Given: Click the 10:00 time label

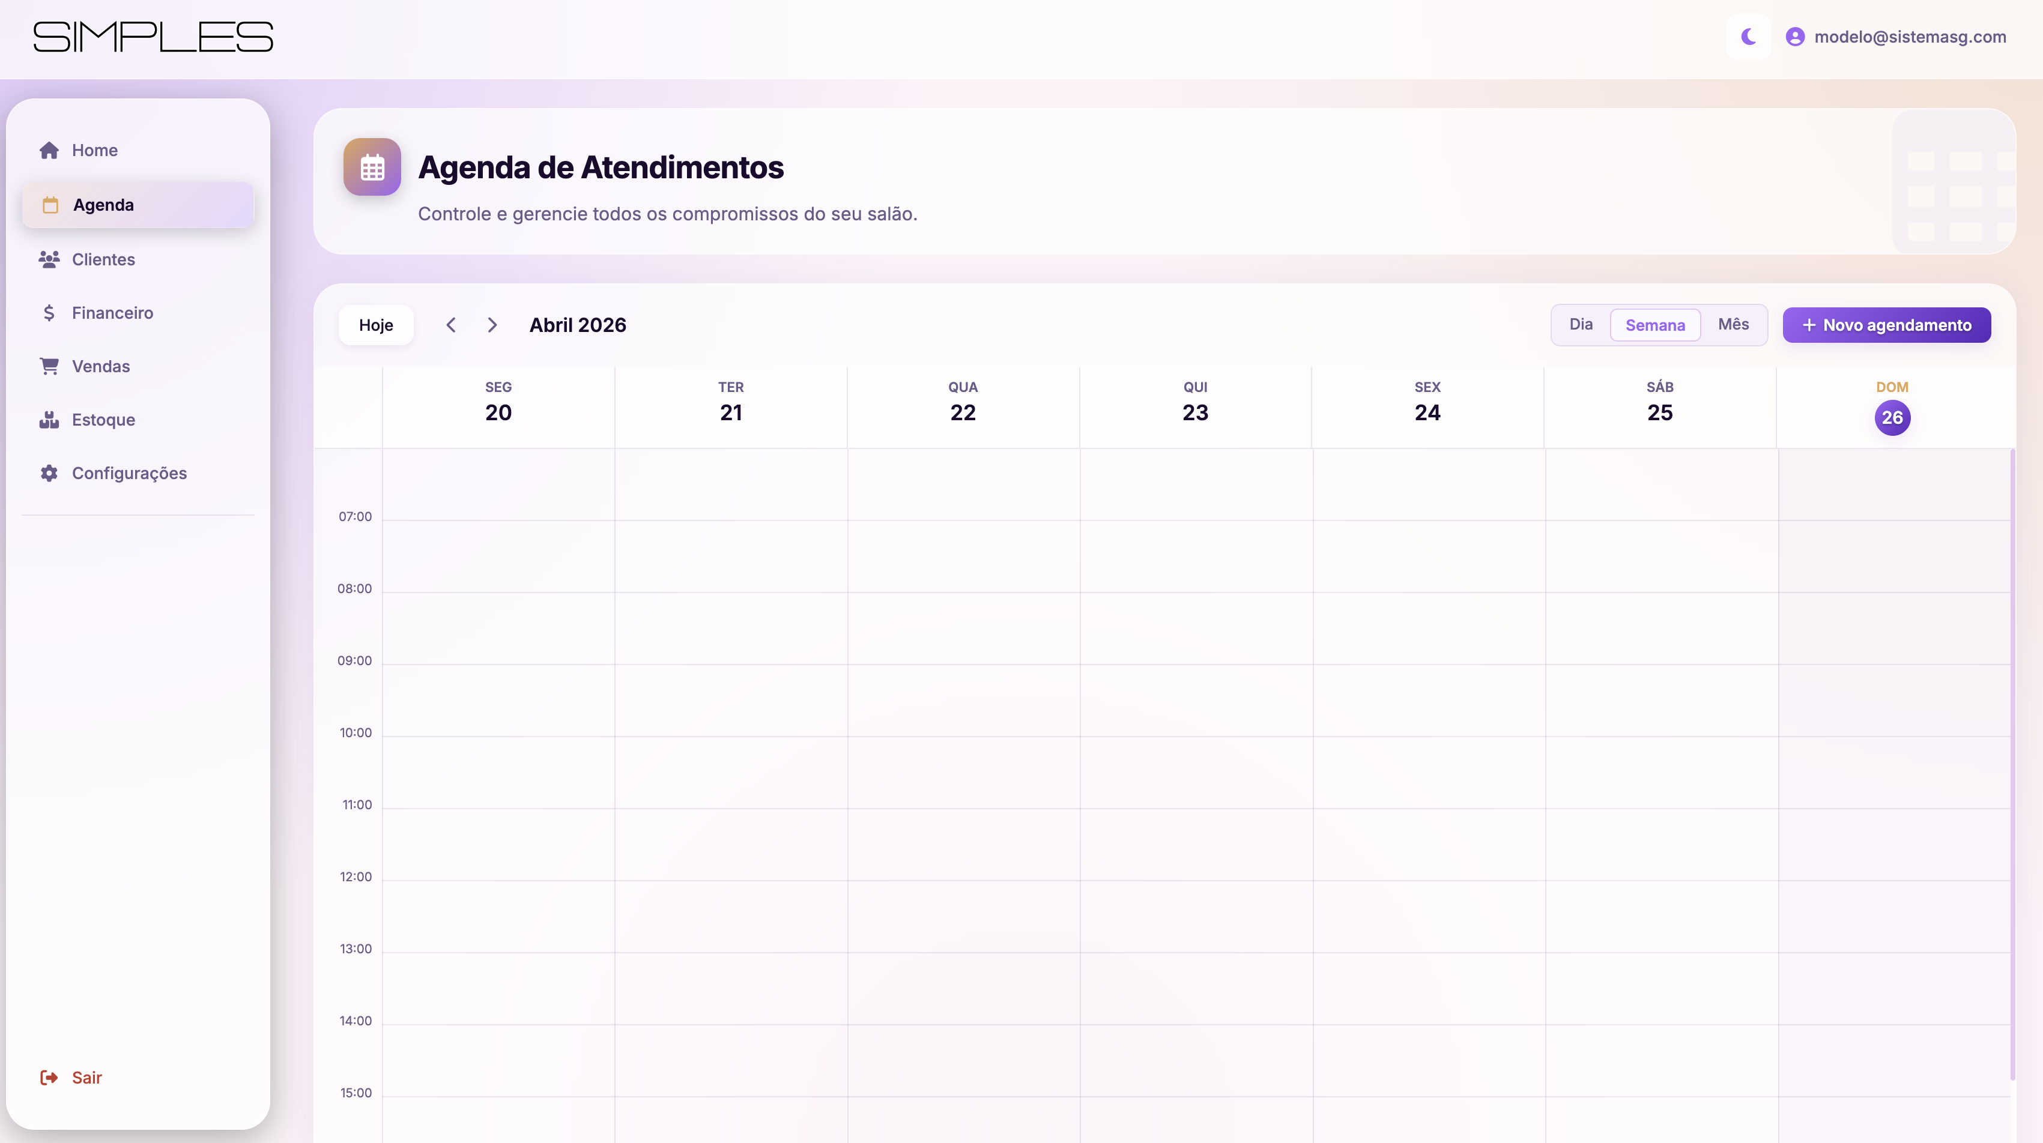Looking at the screenshot, I should pyautogui.click(x=356, y=733).
